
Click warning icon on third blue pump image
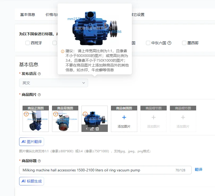coord(85,114)
